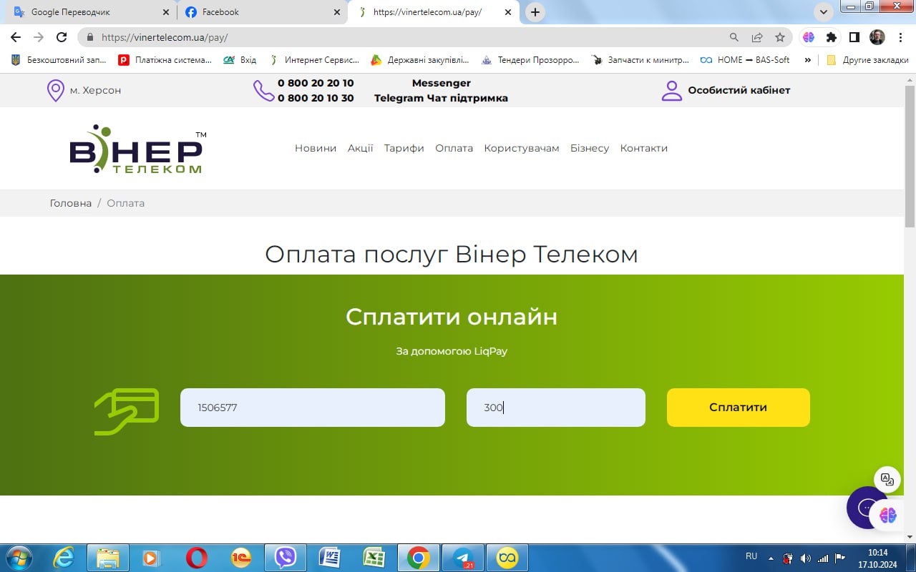Close the Google Переводчик tab
The height and width of the screenshot is (572, 916).
coord(166,12)
